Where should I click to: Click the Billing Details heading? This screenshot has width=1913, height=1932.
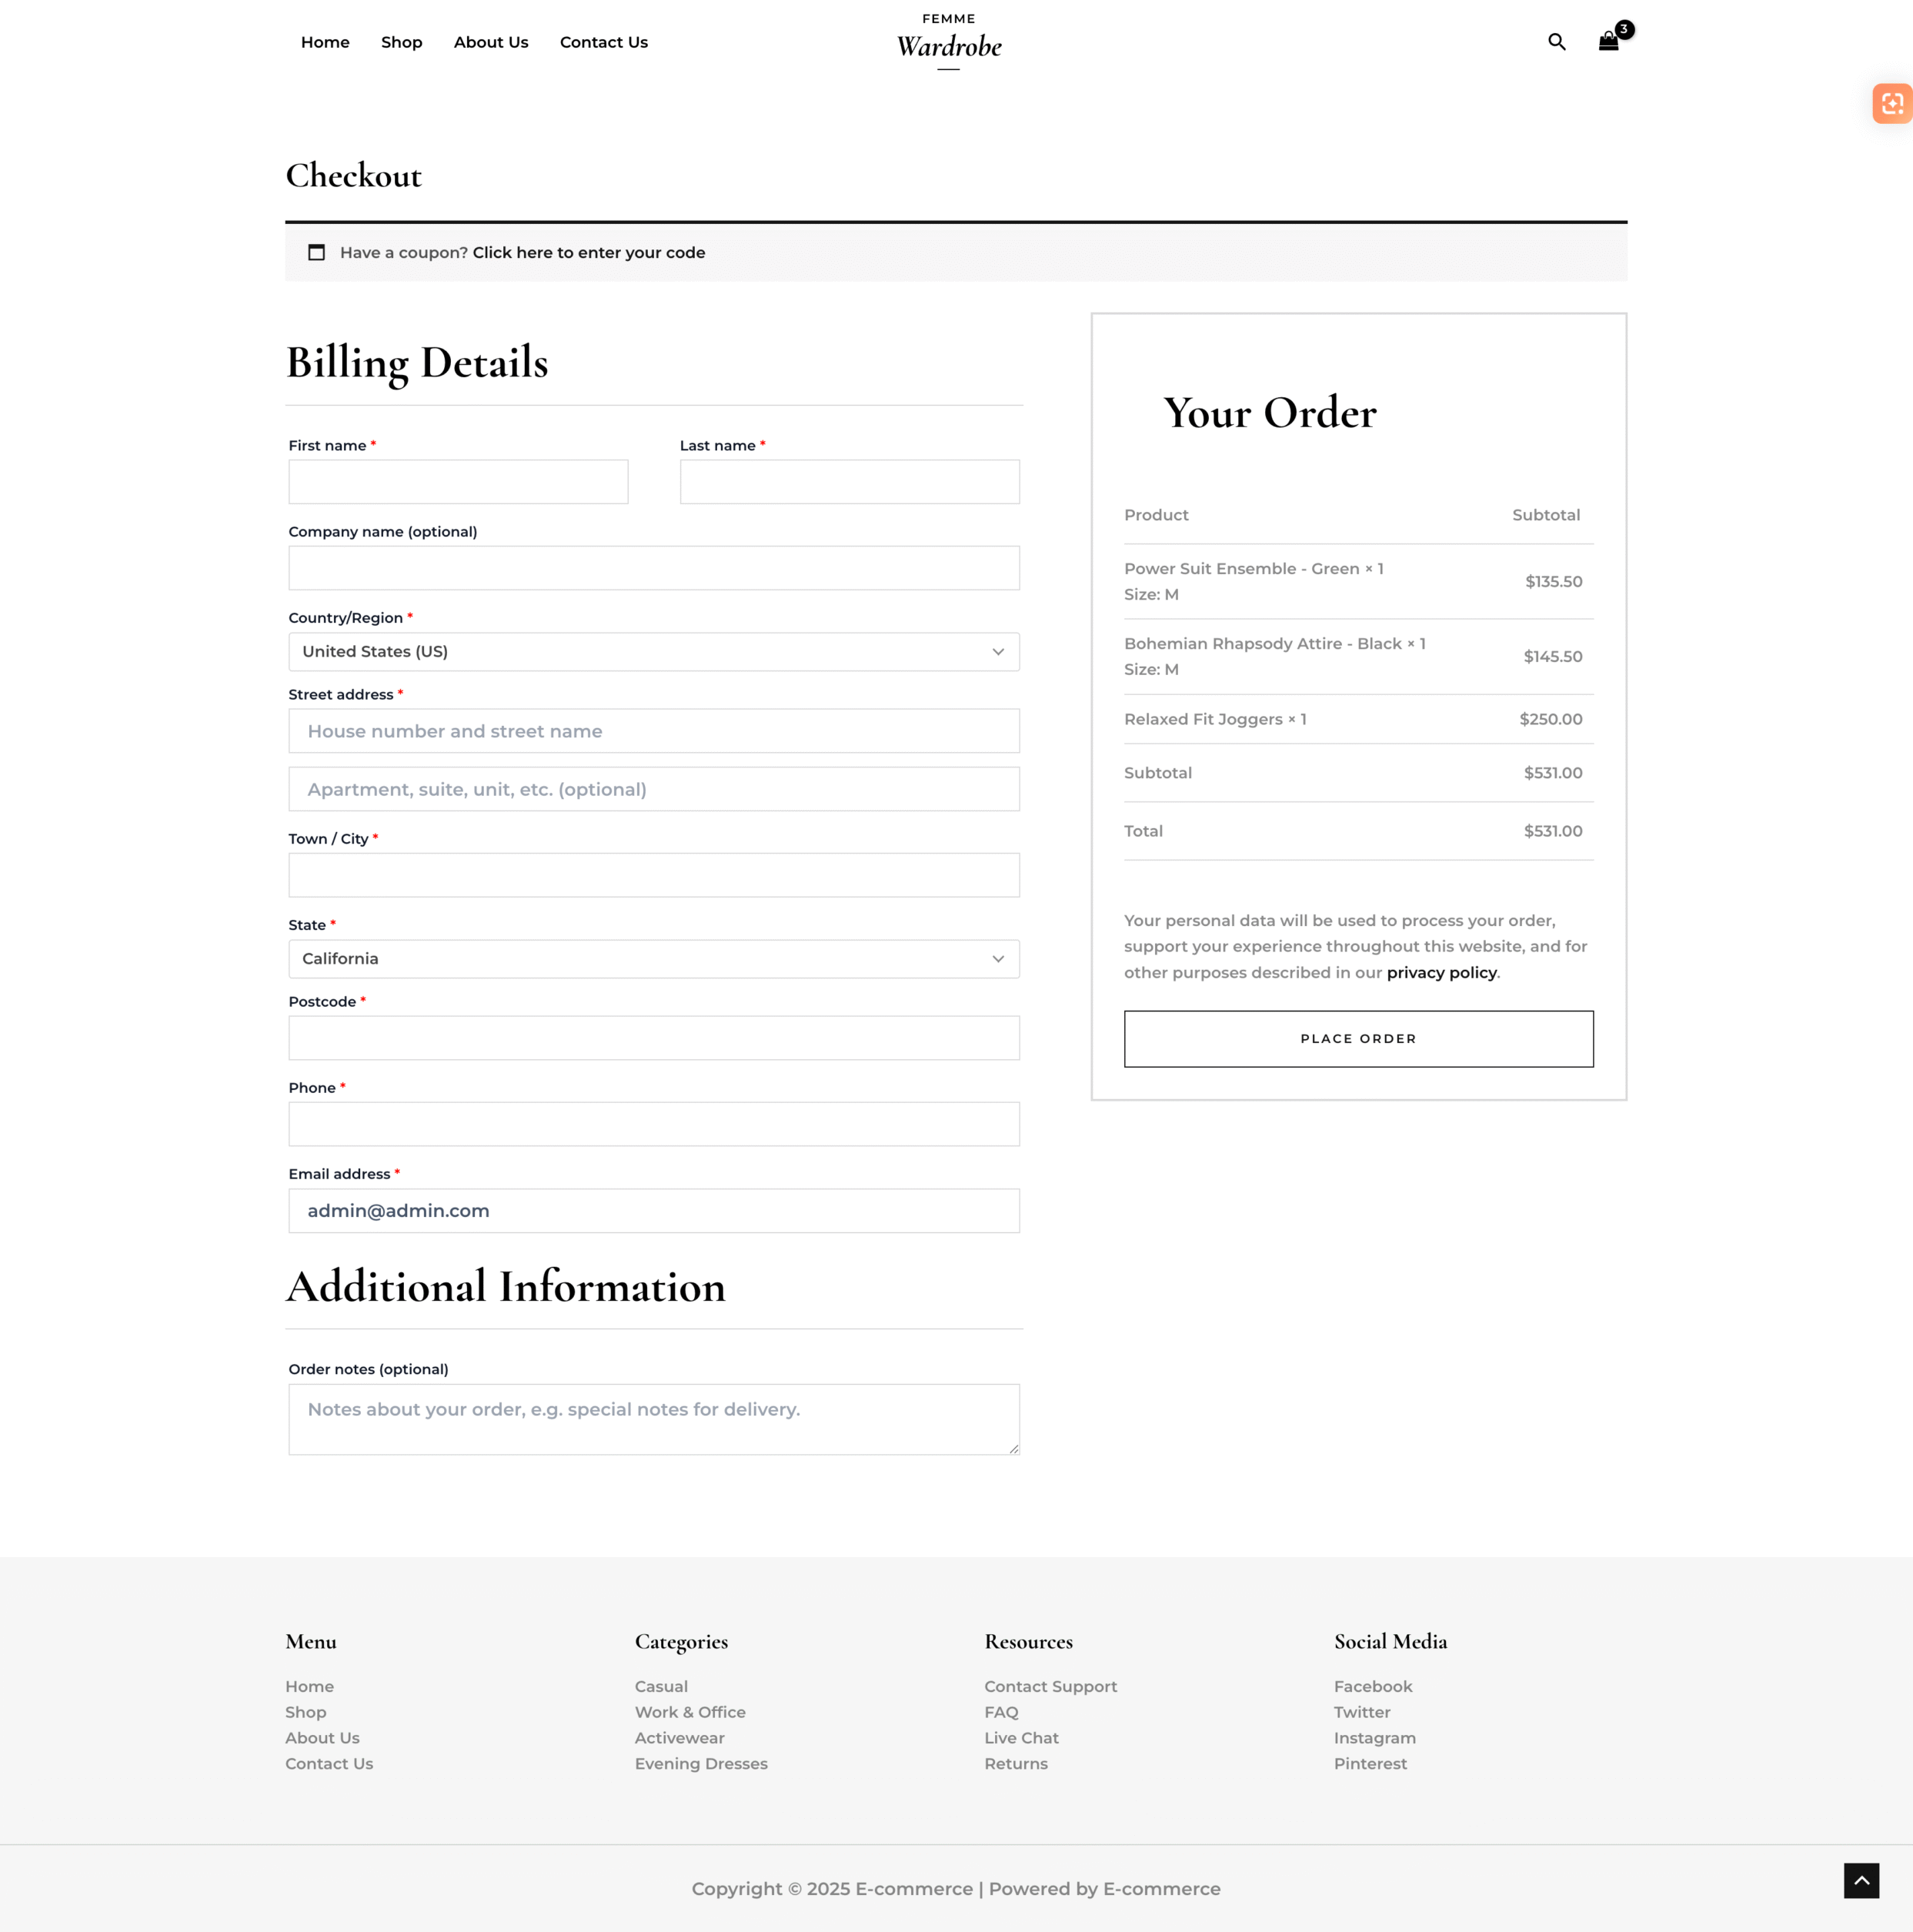418,363
